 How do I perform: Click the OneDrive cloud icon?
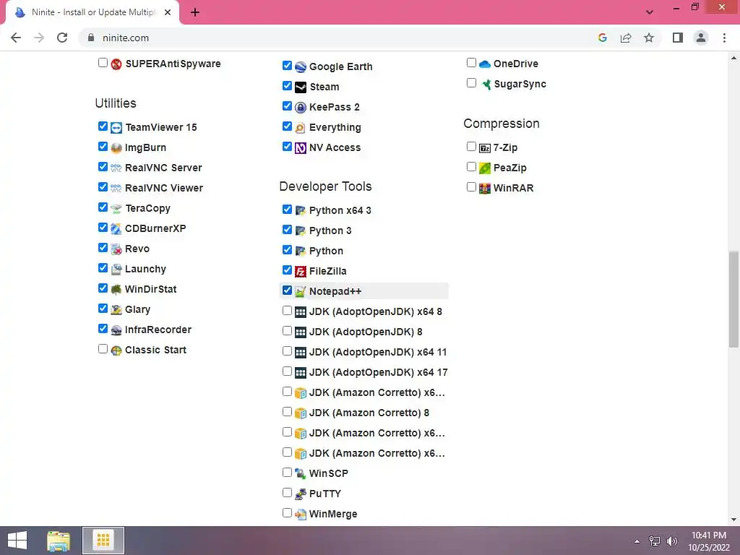485,64
